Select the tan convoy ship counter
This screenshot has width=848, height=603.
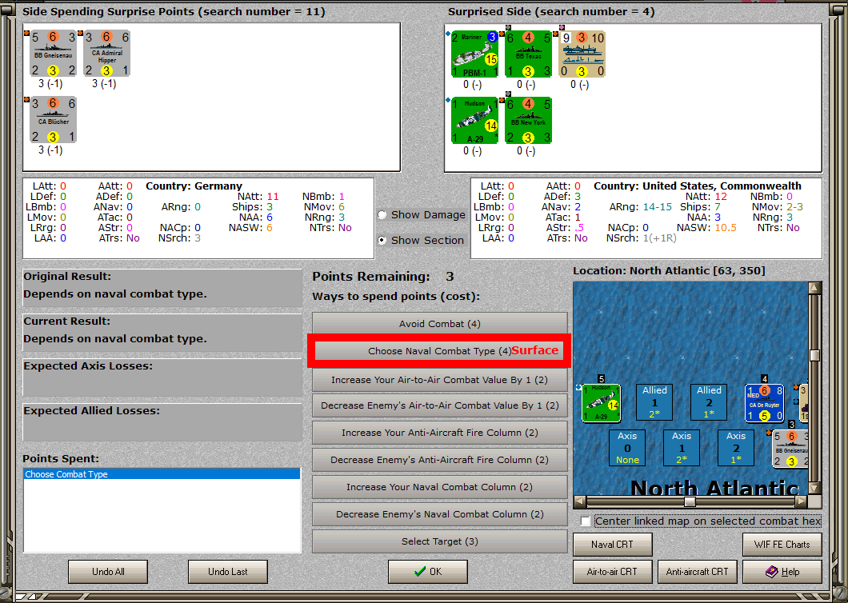point(582,54)
